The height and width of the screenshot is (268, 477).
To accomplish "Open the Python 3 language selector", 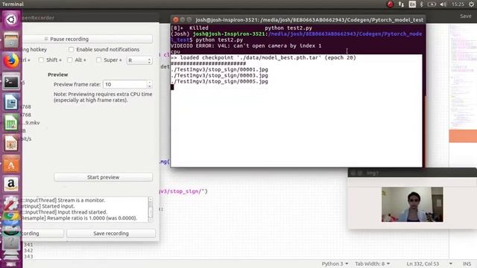I will point(335,264).
